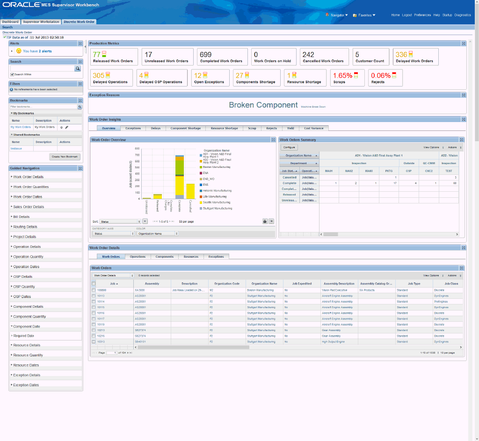Click the Favorites folder icon

pos(355,15)
